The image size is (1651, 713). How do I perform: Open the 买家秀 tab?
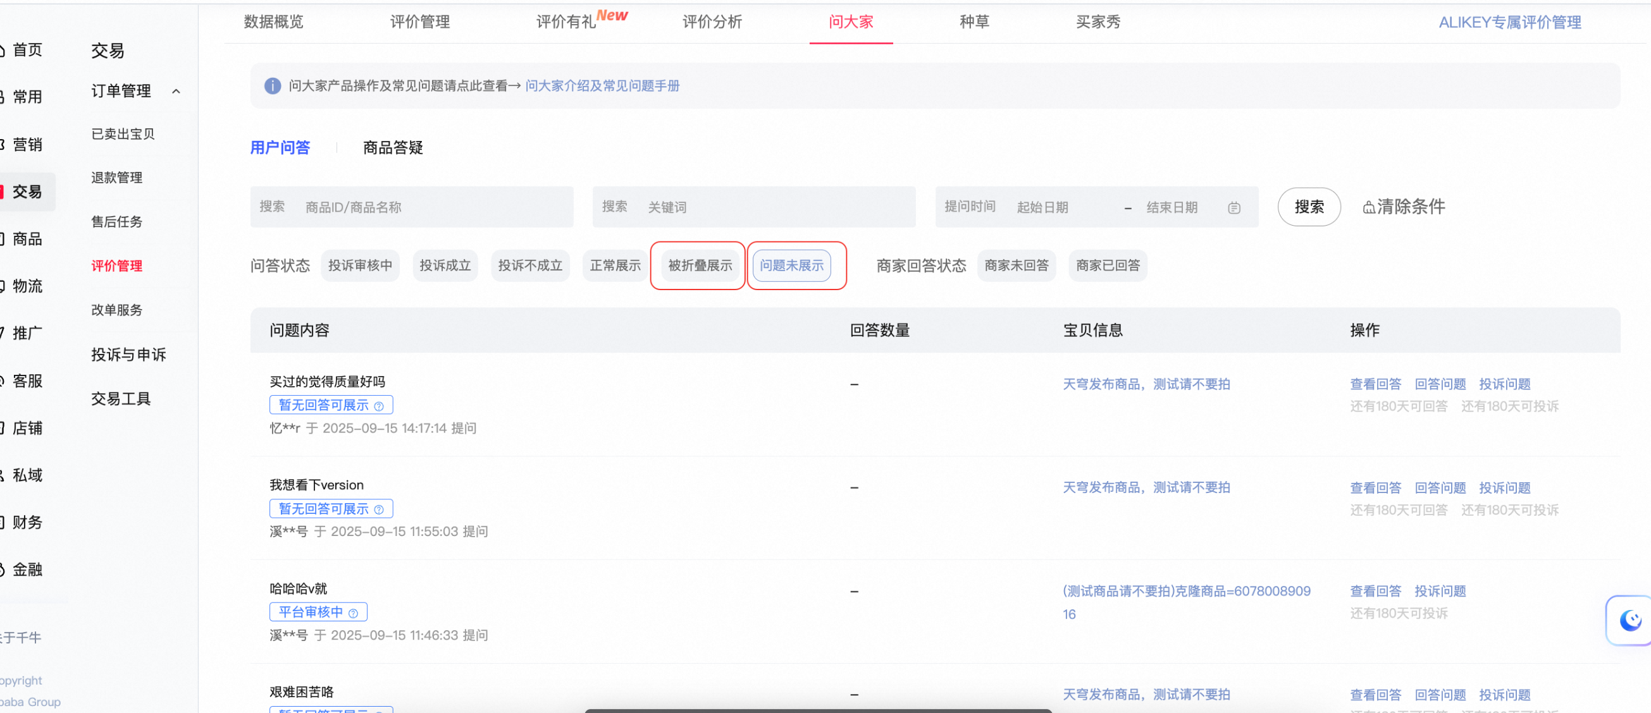click(1098, 22)
